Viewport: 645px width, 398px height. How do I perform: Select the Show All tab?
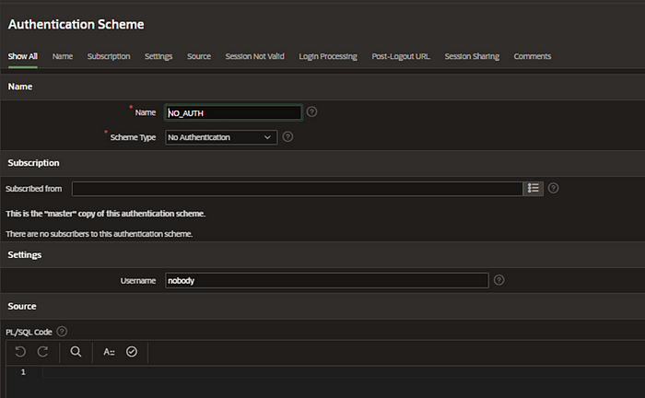pos(23,56)
